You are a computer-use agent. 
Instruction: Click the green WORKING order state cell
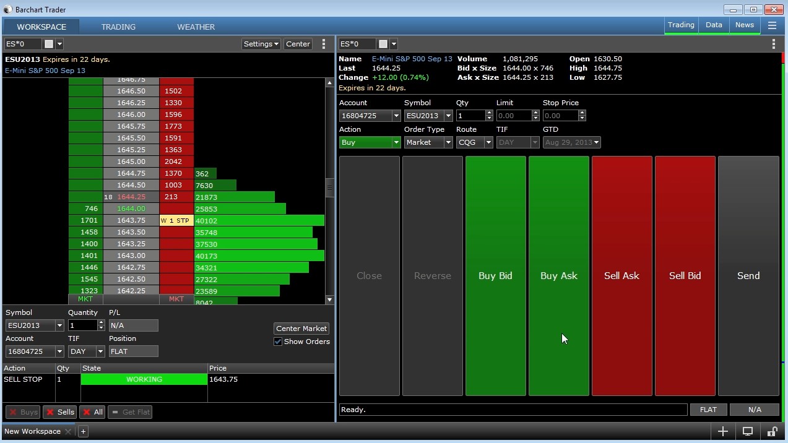144,379
